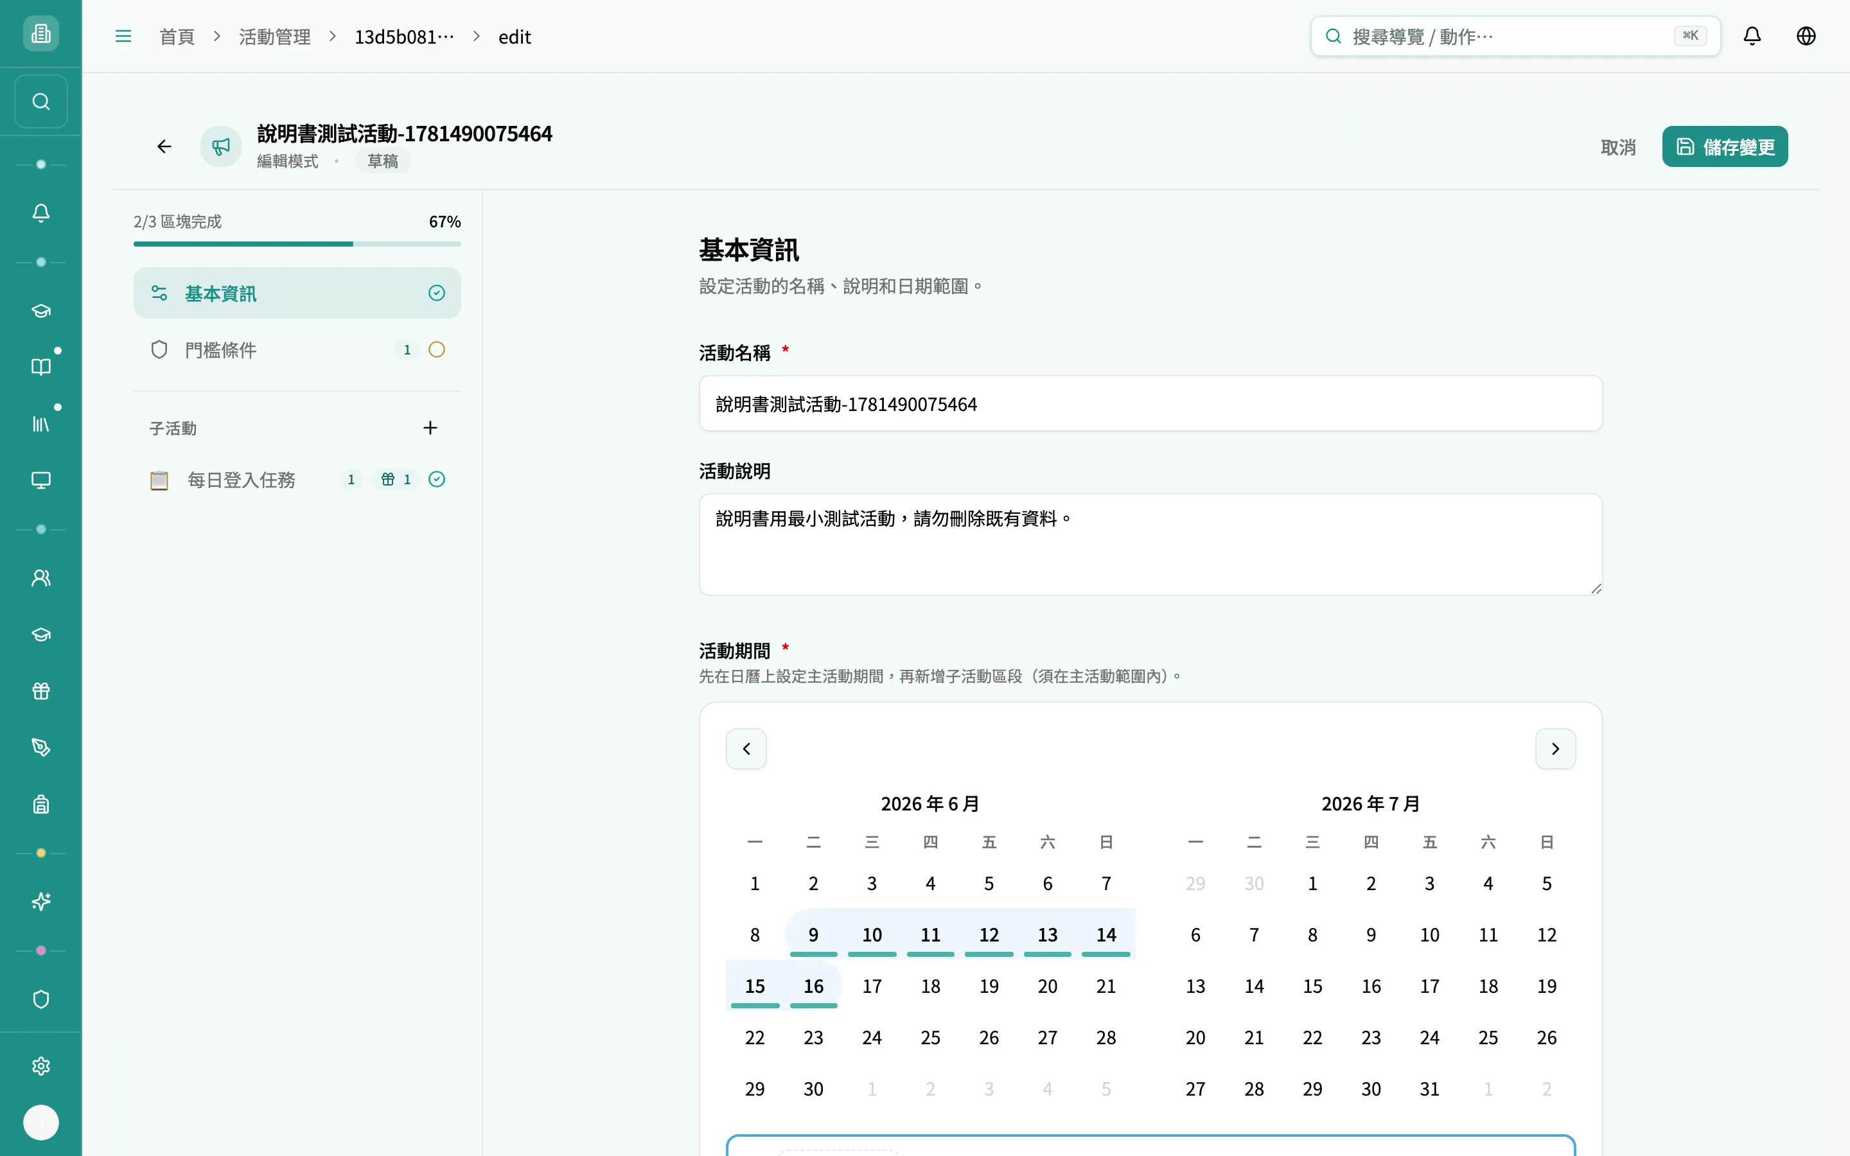Click the app logo icon in sidebar

[41, 33]
